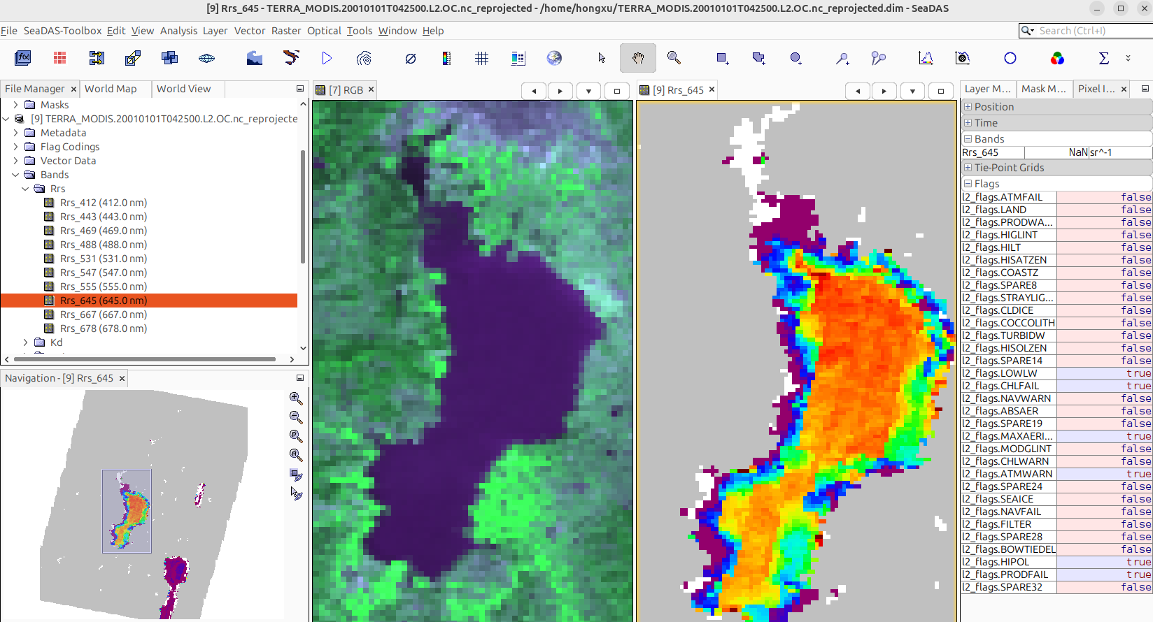Click the globe-grid Map Projection icon
1153x622 pixels.
206,58
